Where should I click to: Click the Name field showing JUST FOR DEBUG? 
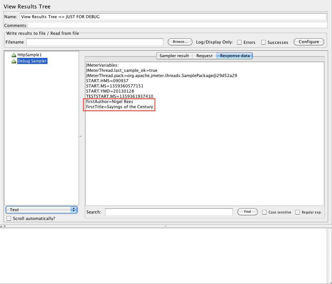tap(173, 17)
